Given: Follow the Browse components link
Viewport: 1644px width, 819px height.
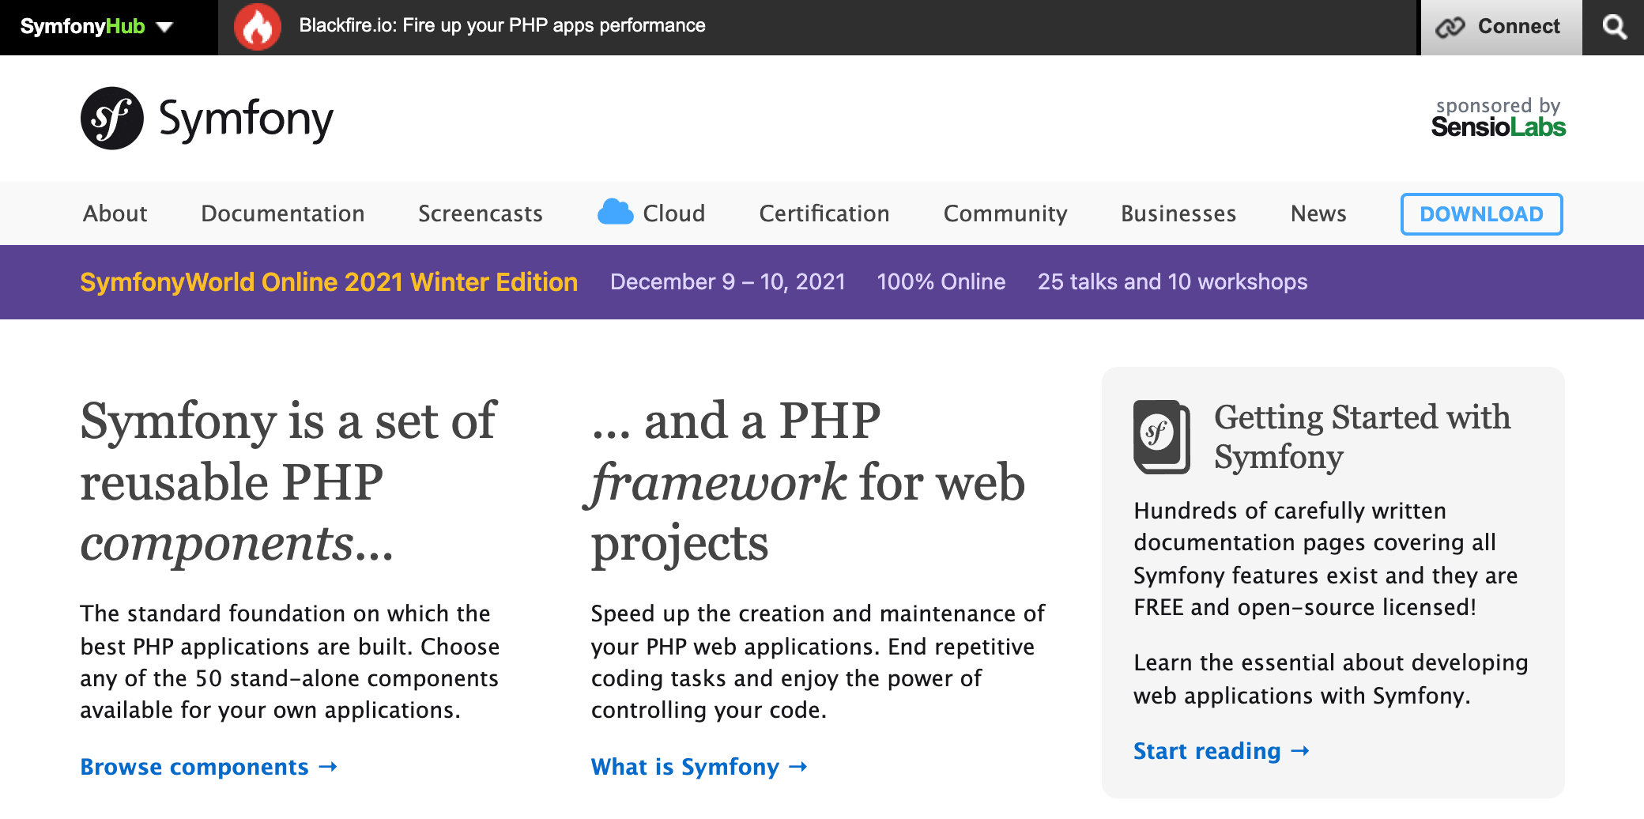Looking at the screenshot, I should pyautogui.click(x=209, y=767).
